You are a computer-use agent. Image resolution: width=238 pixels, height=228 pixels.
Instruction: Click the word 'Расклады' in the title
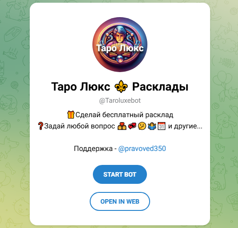[160, 87]
